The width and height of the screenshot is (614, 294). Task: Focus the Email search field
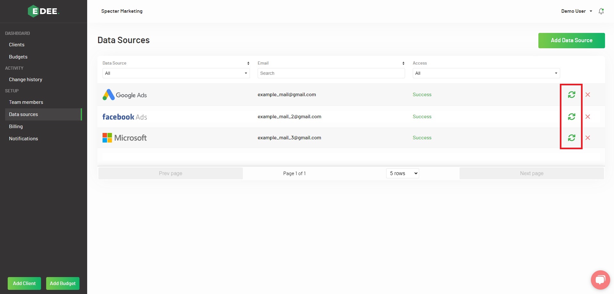tap(331, 73)
